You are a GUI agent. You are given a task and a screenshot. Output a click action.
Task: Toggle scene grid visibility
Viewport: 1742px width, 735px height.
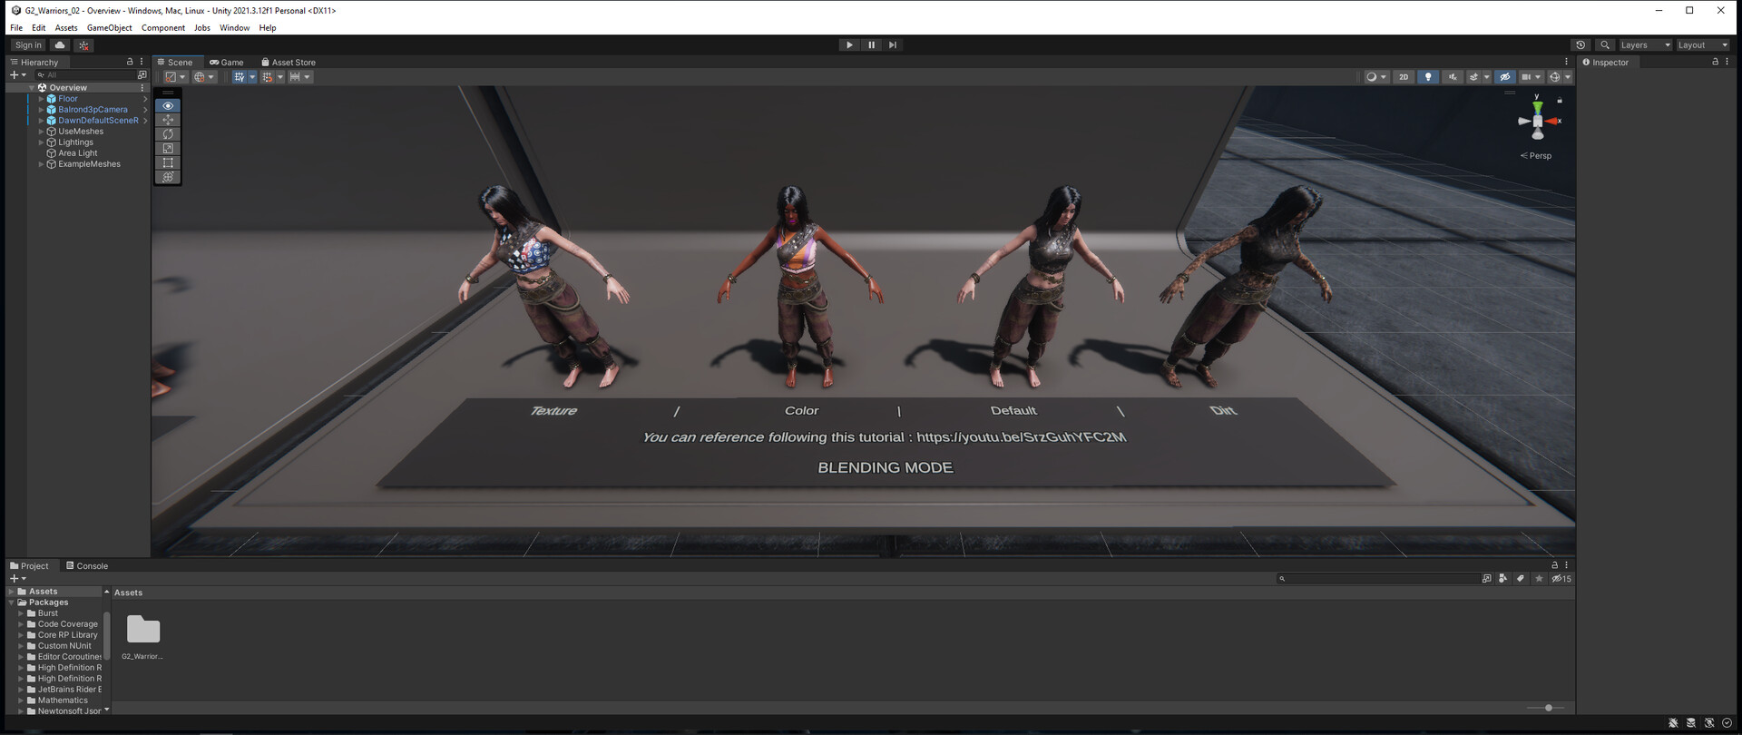click(x=240, y=77)
